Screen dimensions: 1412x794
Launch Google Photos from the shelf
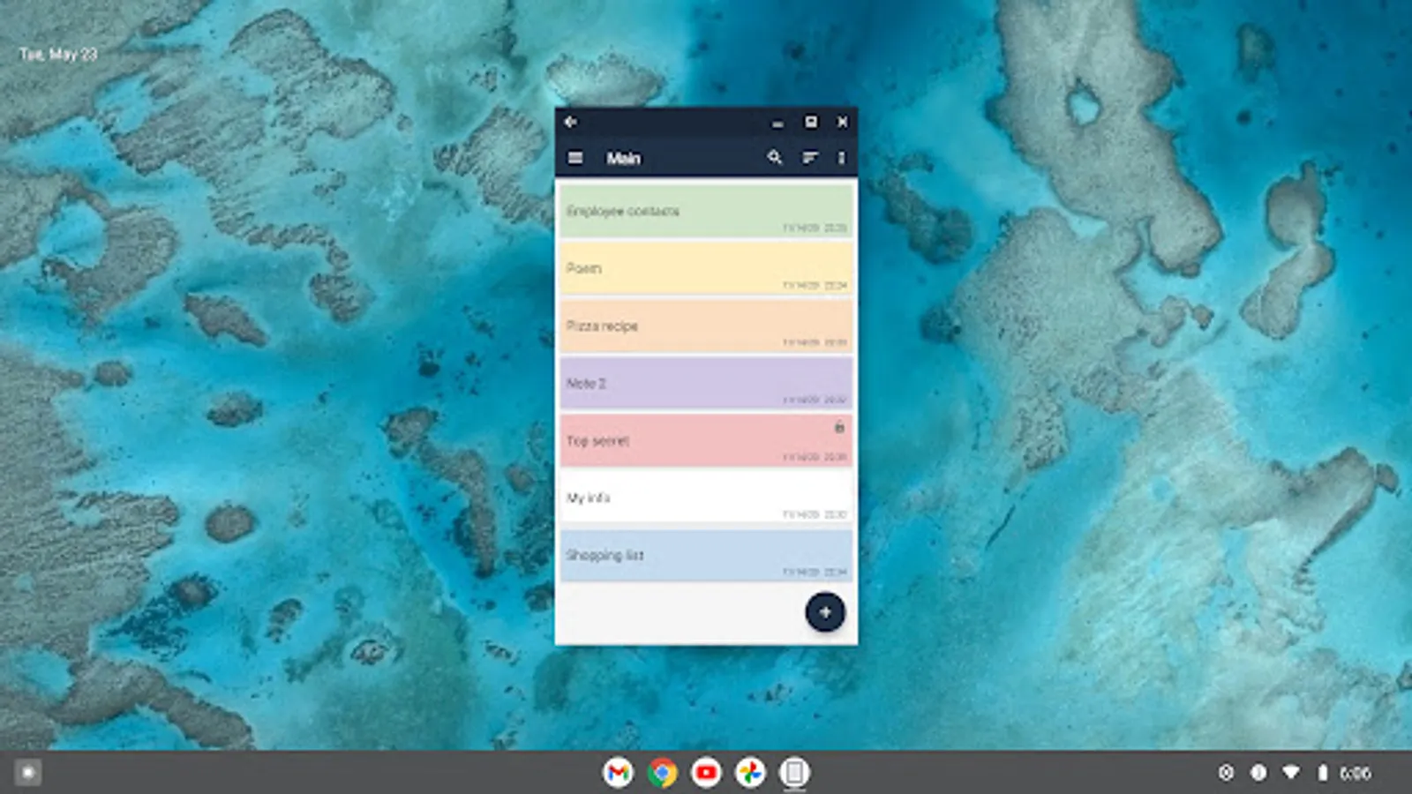click(x=750, y=773)
